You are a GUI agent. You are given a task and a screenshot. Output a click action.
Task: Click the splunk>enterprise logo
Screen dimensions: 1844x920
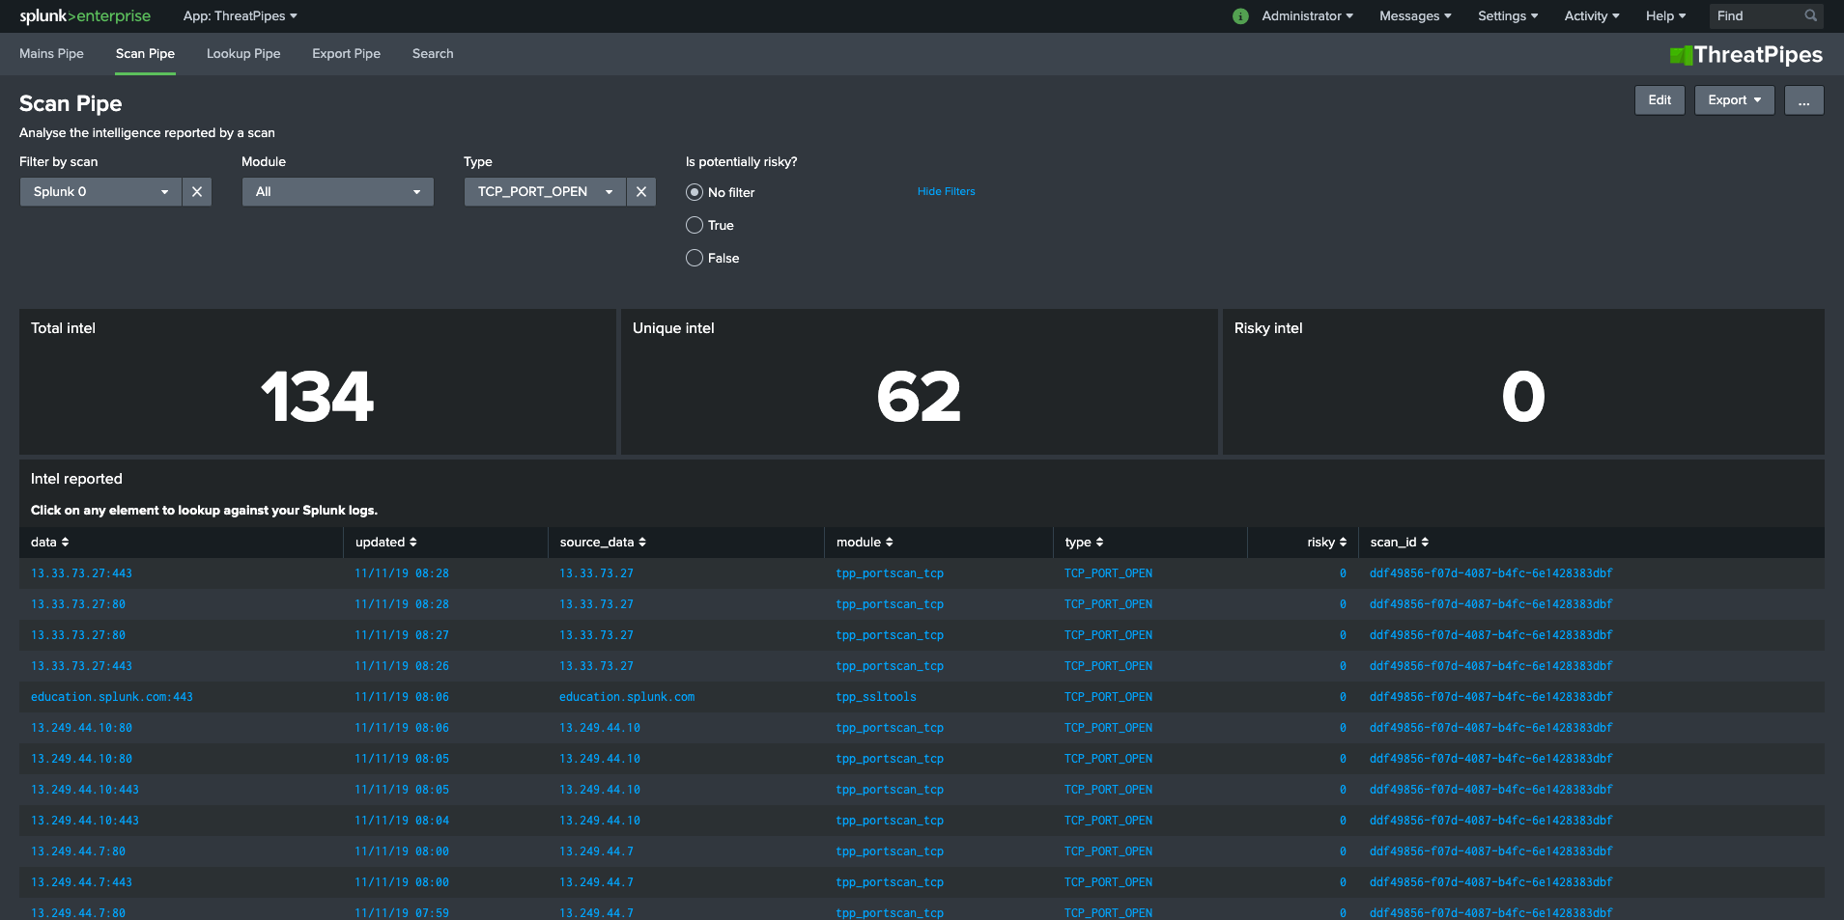84,15
